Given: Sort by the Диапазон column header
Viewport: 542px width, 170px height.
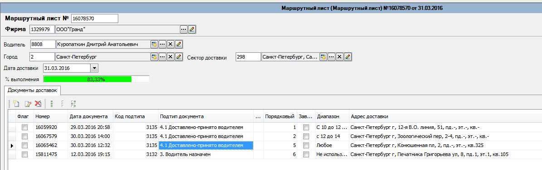Looking at the screenshot, I should 332,116.
